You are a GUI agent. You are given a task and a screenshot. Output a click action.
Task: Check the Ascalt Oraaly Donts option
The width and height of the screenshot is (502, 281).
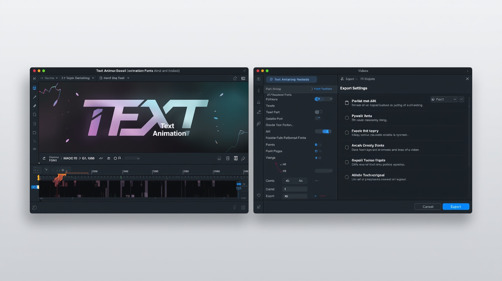(347, 147)
